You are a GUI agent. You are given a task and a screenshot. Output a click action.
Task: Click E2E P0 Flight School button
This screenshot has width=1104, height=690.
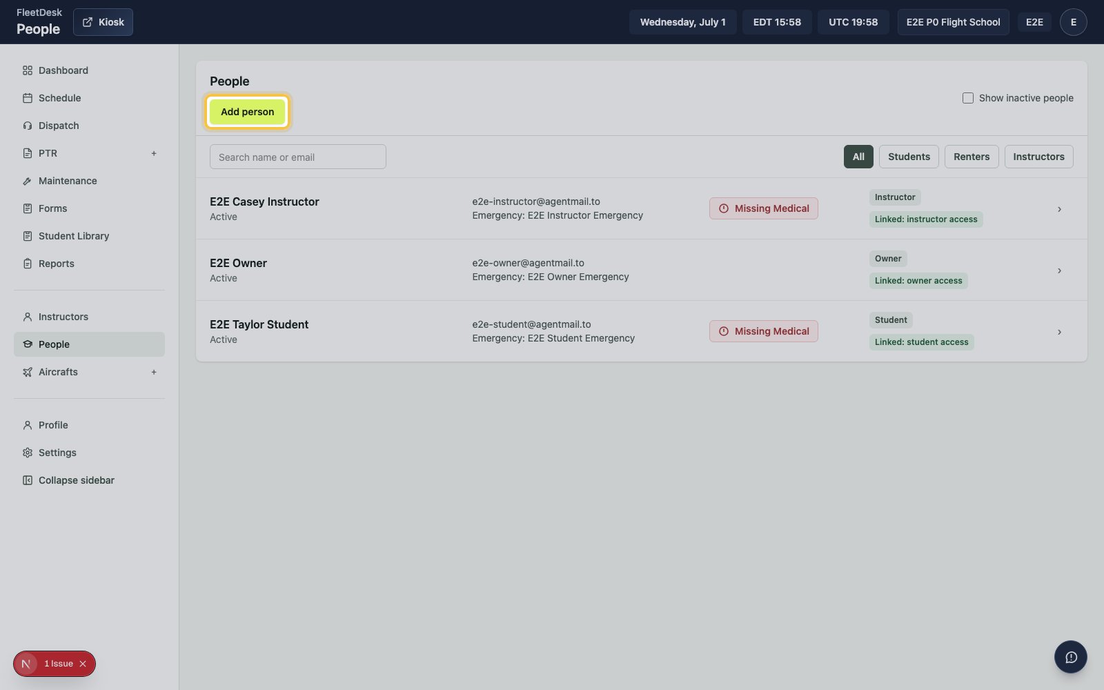click(x=953, y=22)
